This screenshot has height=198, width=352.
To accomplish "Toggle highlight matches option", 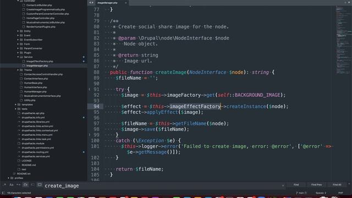I will point(40,185).
